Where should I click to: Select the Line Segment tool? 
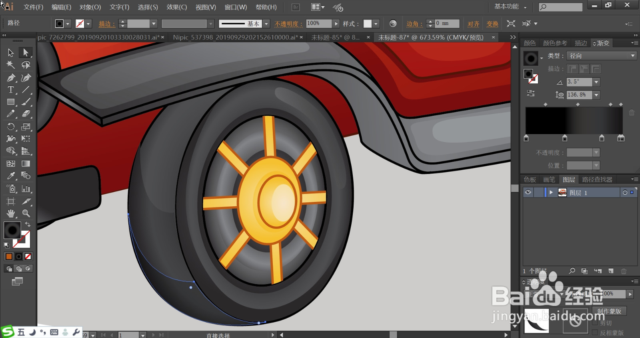[26, 90]
